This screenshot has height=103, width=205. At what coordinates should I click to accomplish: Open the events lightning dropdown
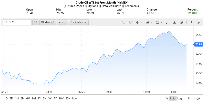click(x=139, y=22)
